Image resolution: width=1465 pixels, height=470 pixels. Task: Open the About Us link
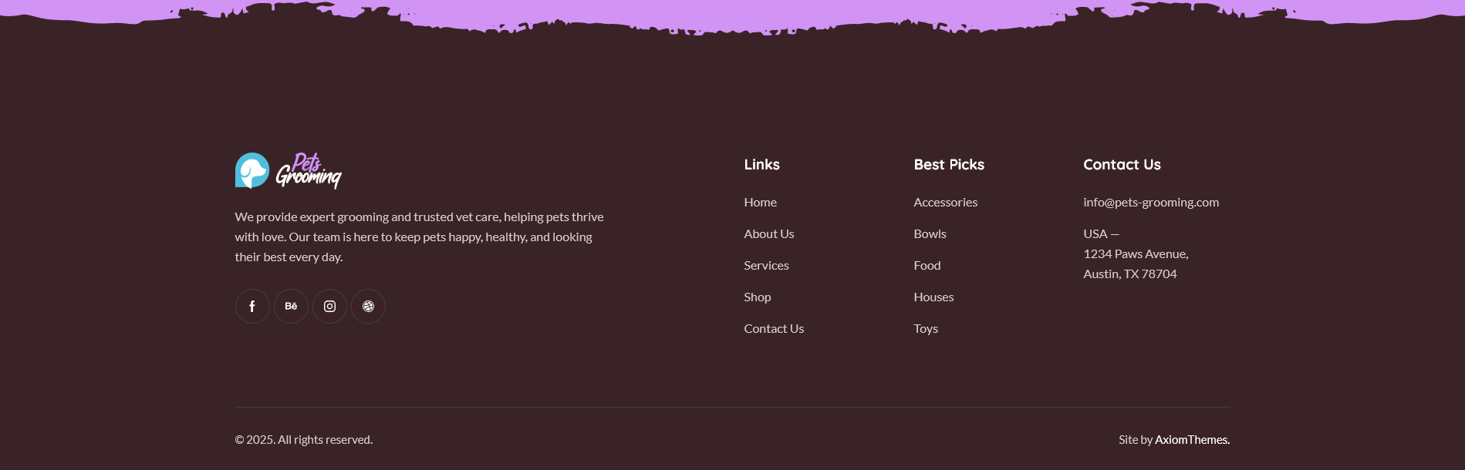[x=768, y=233]
